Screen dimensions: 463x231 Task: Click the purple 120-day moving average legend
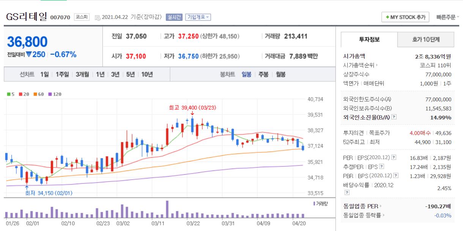(x=55, y=94)
